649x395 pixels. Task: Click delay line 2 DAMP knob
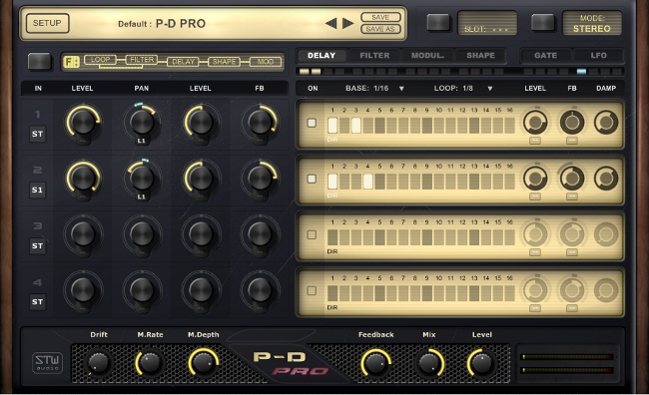(606, 179)
